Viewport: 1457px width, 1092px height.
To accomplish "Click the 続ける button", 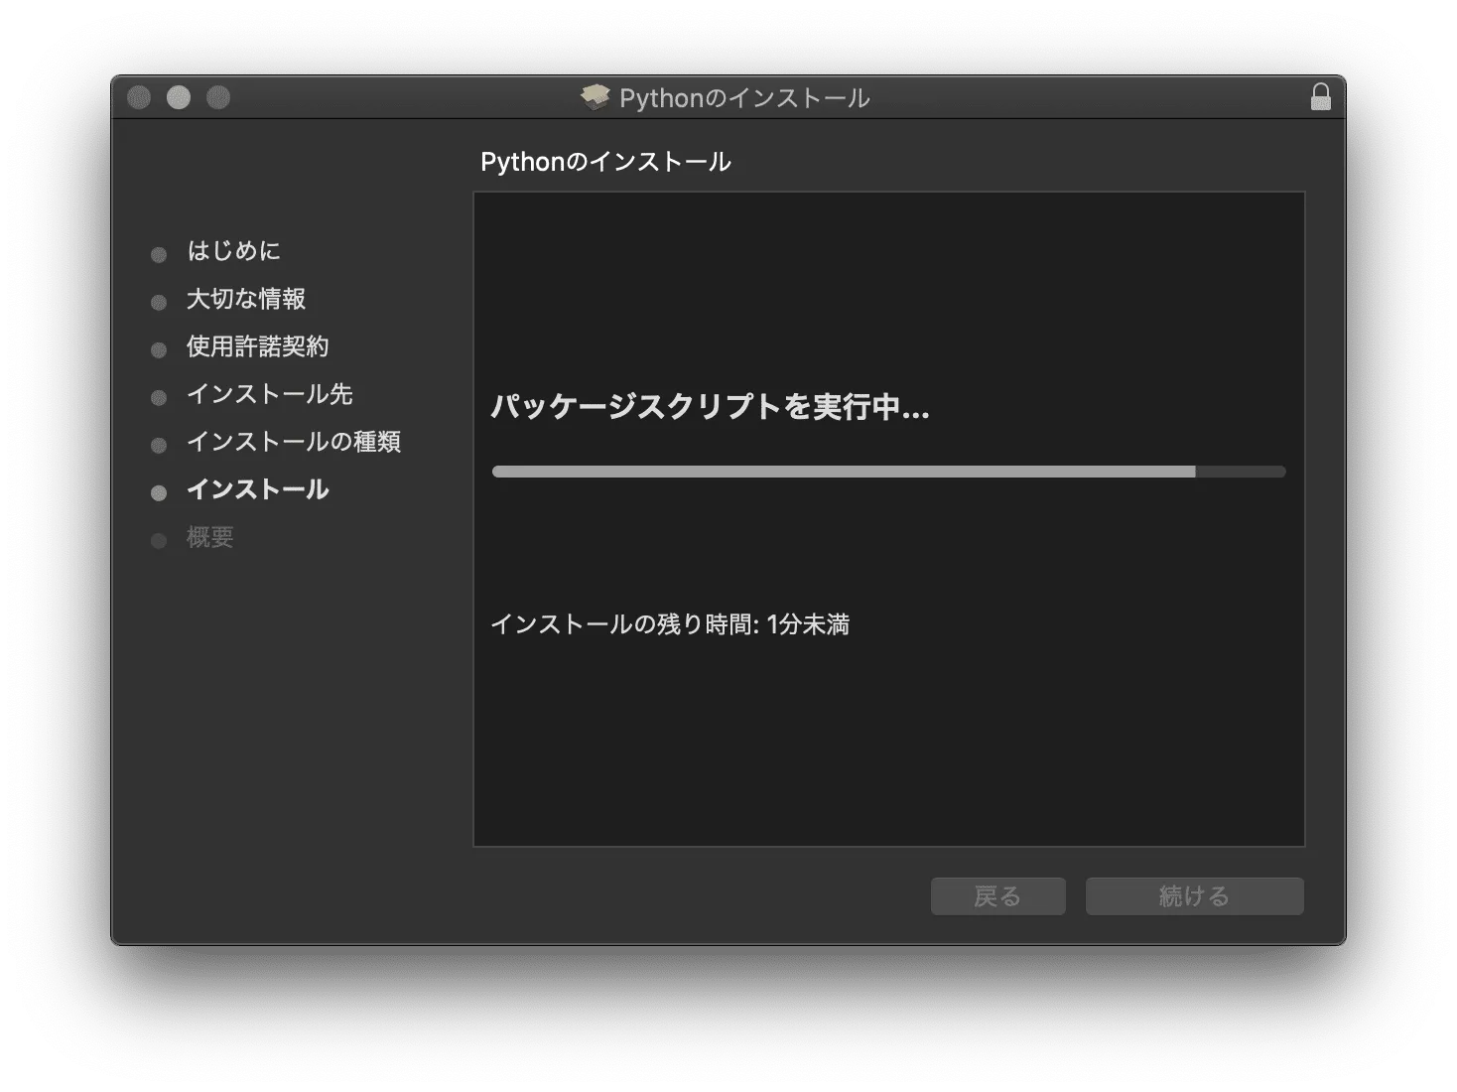I will click(x=1194, y=896).
